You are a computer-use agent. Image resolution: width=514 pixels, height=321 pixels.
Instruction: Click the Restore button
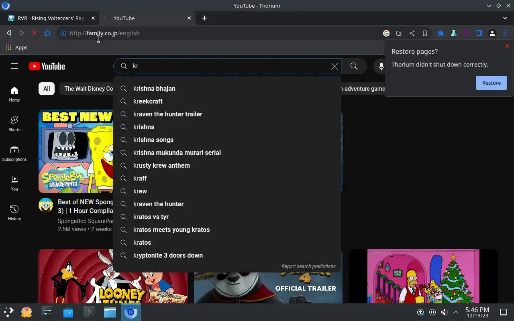tap(492, 83)
